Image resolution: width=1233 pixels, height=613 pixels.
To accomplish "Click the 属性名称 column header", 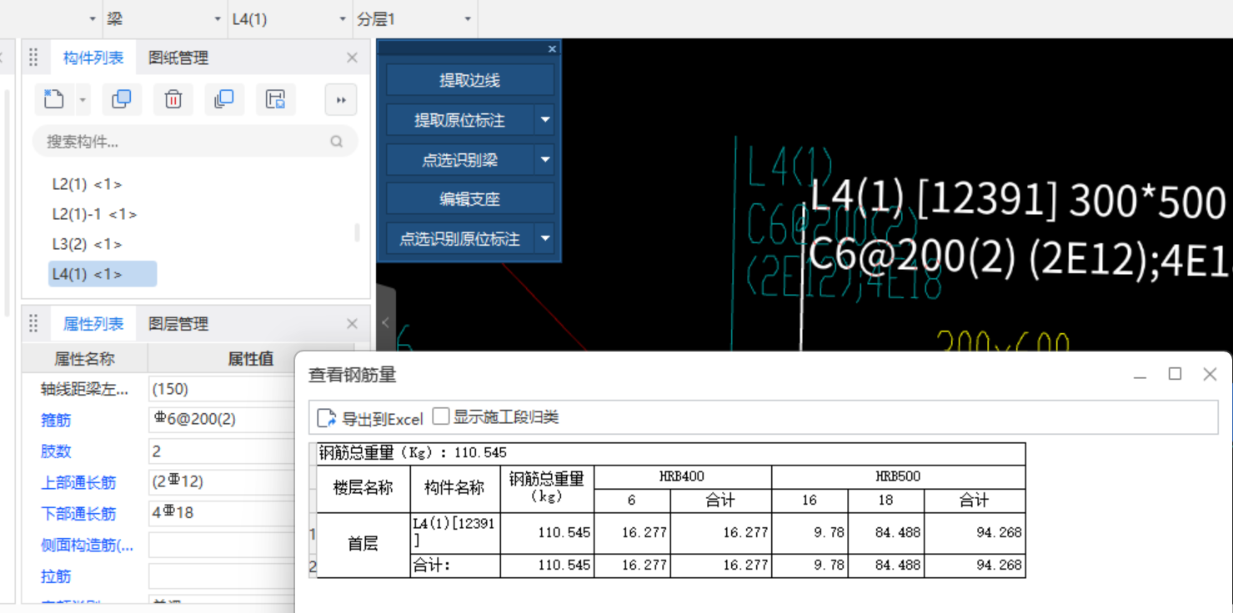I will coord(85,359).
